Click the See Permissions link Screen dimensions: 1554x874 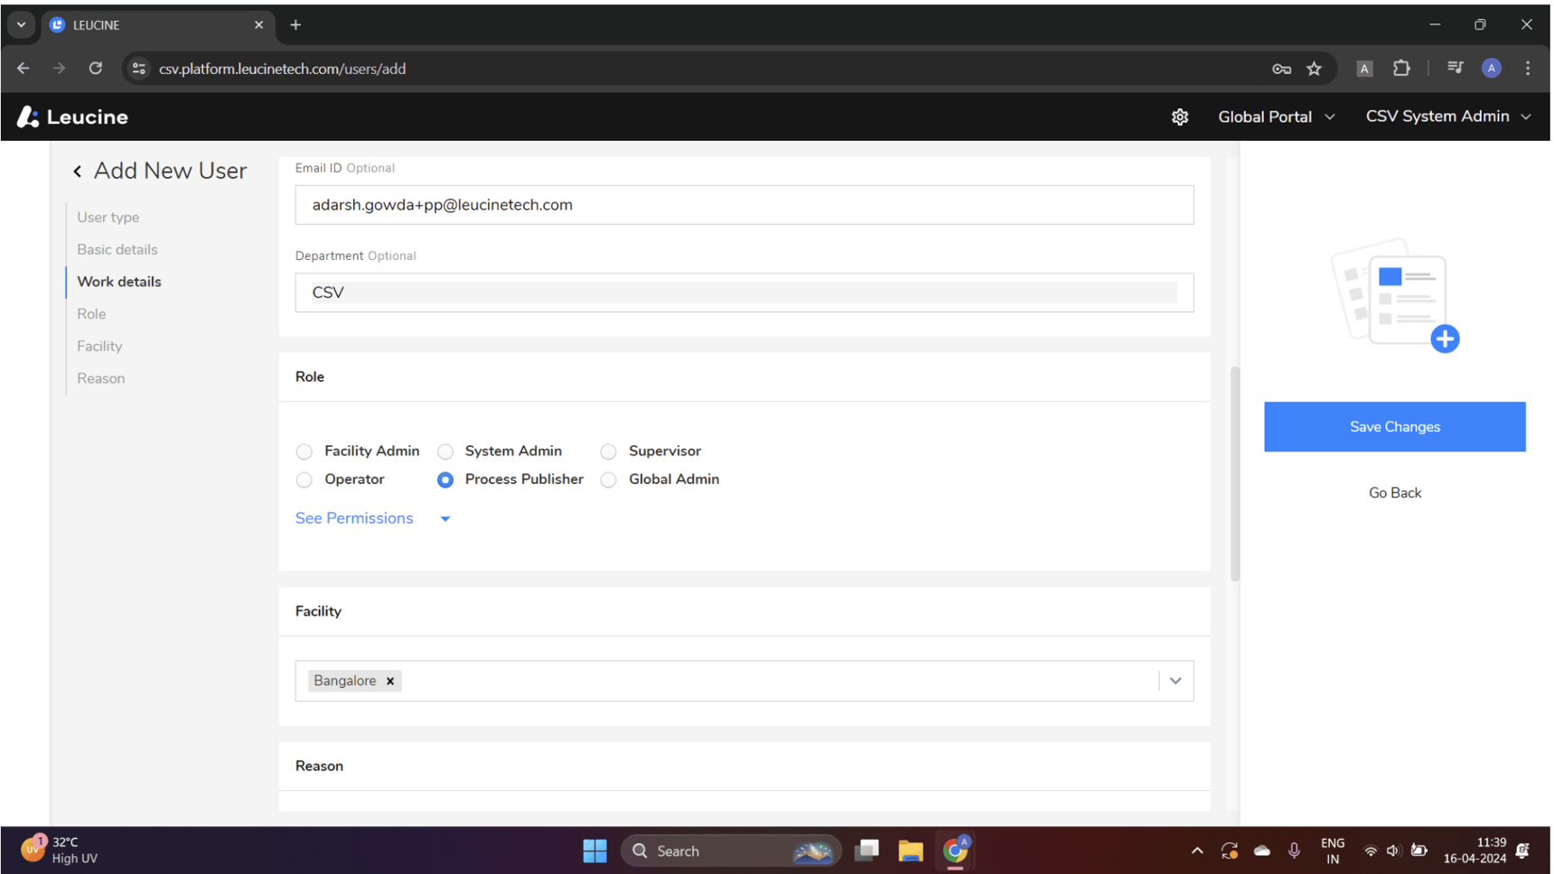354,518
